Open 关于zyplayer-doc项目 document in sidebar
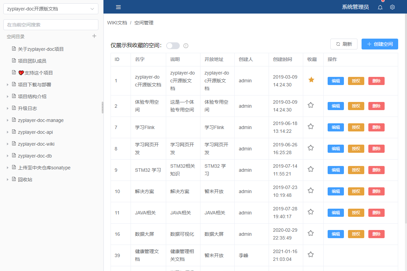Screen dimensions: 407x271 (41, 49)
